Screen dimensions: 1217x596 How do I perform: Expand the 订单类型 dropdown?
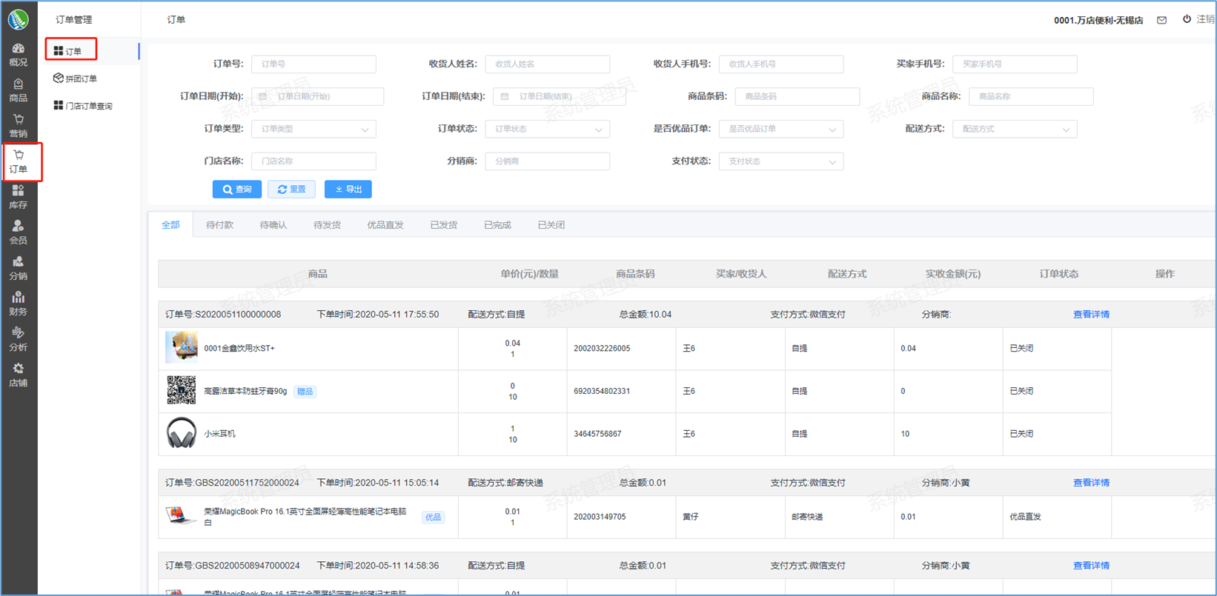pos(314,129)
